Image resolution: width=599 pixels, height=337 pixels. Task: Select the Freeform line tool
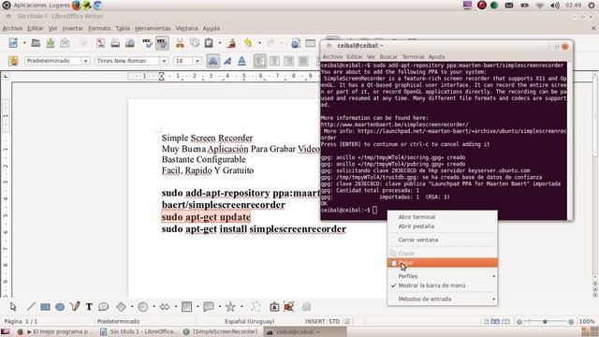(x=75, y=306)
